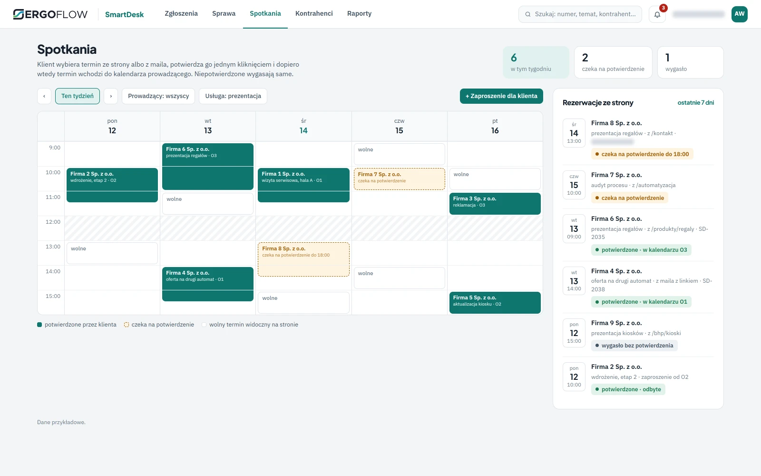Click the ErgoFlow logo

50,14
